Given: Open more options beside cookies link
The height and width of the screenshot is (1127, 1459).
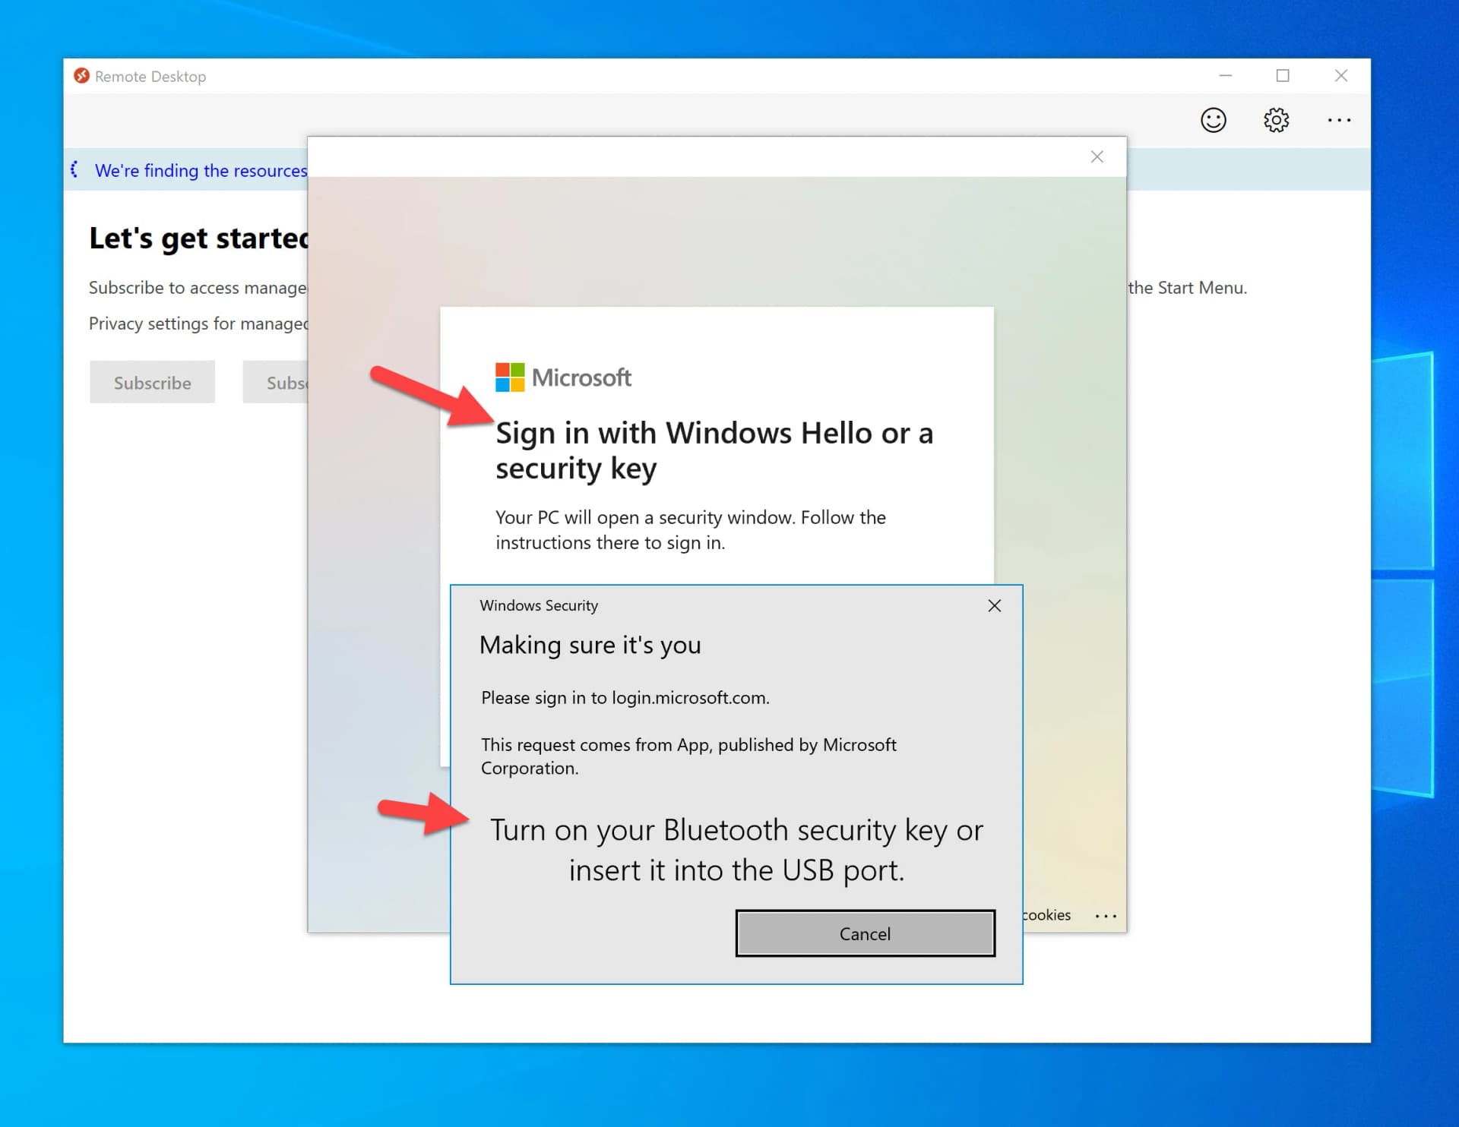Looking at the screenshot, I should coord(1106,916).
